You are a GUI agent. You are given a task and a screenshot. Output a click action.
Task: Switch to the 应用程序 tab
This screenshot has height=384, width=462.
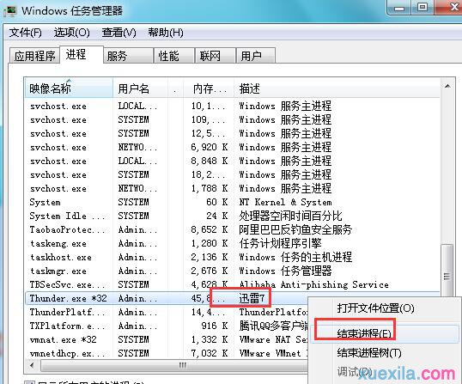click(x=34, y=56)
